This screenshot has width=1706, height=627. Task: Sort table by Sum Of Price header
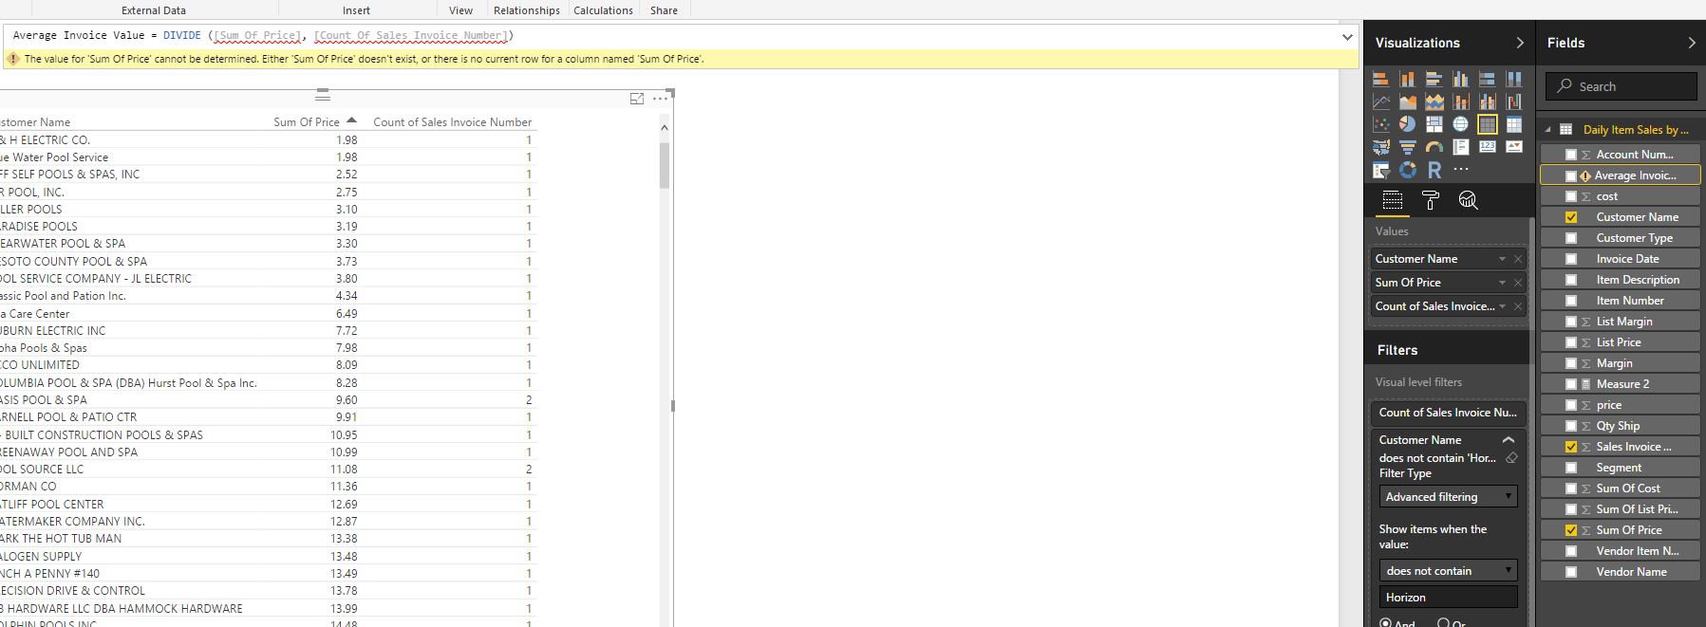coord(306,122)
